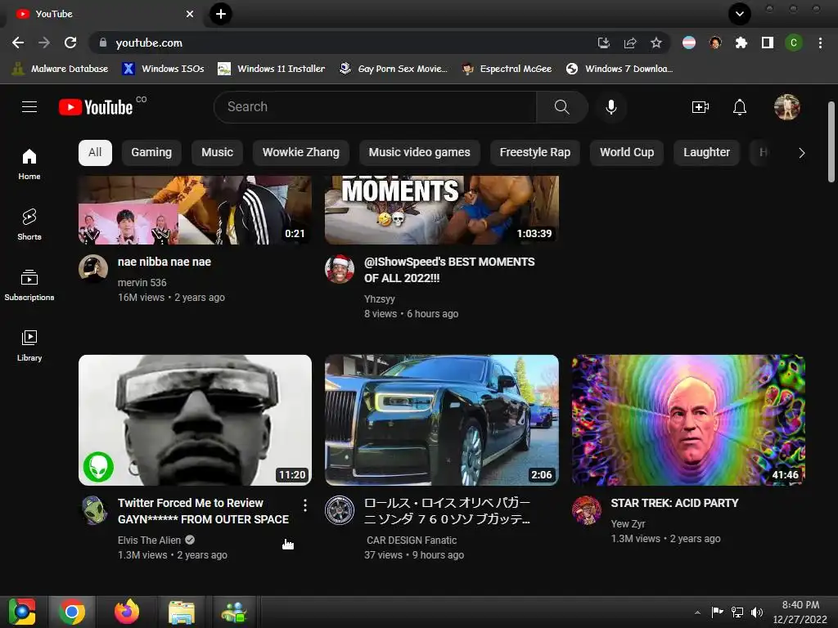The image size is (838, 628).
Task: Click the youtube.com address bar
Action: pos(342,43)
